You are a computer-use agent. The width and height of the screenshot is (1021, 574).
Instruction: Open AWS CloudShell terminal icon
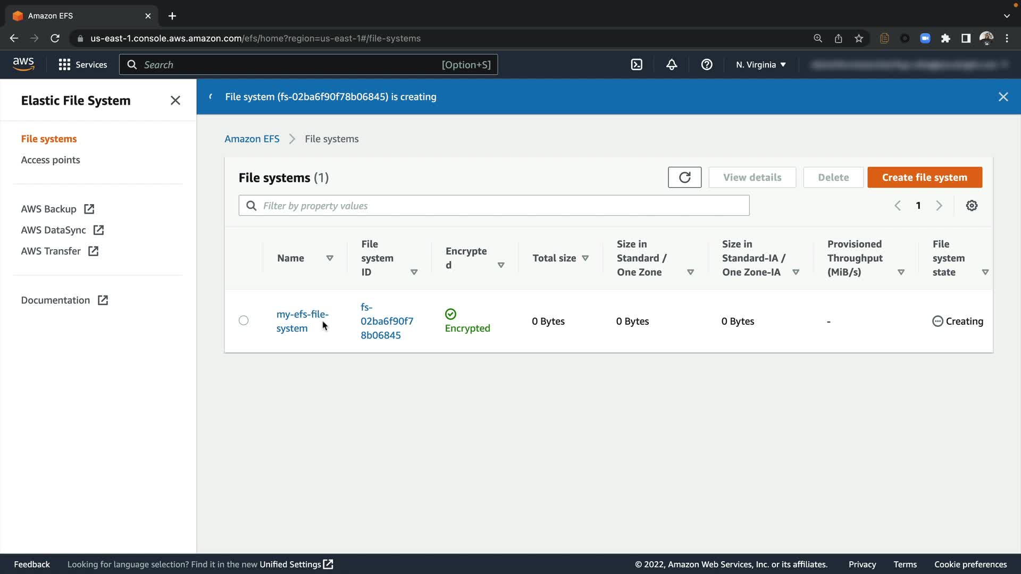click(637, 64)
